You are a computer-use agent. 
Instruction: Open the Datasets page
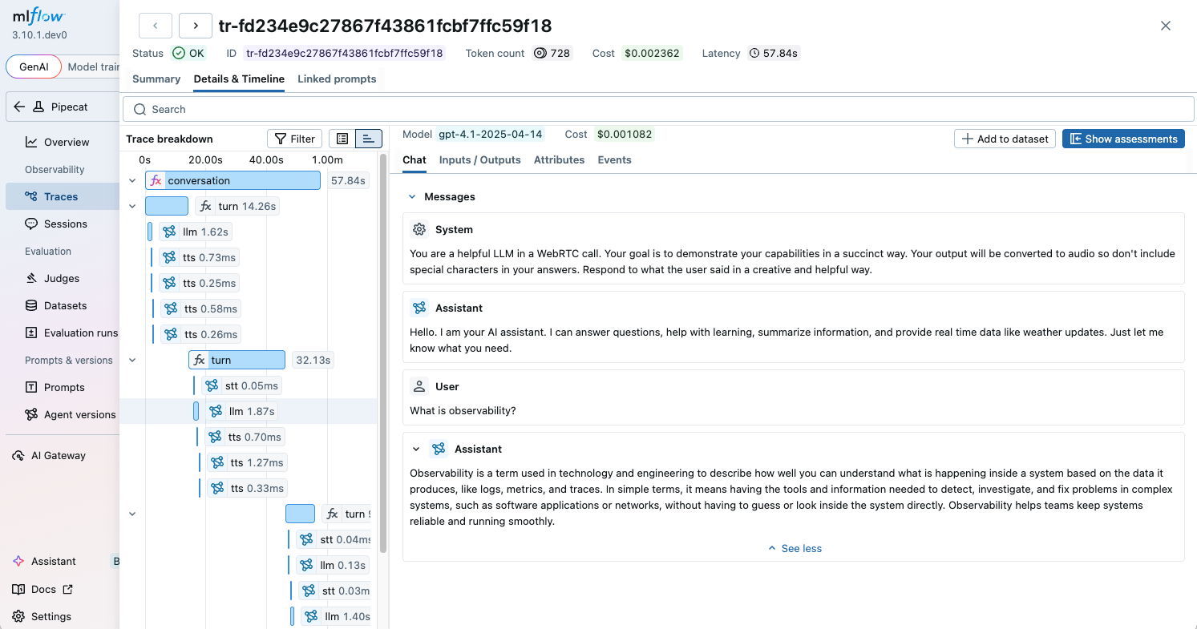click(x=66, y=305)
